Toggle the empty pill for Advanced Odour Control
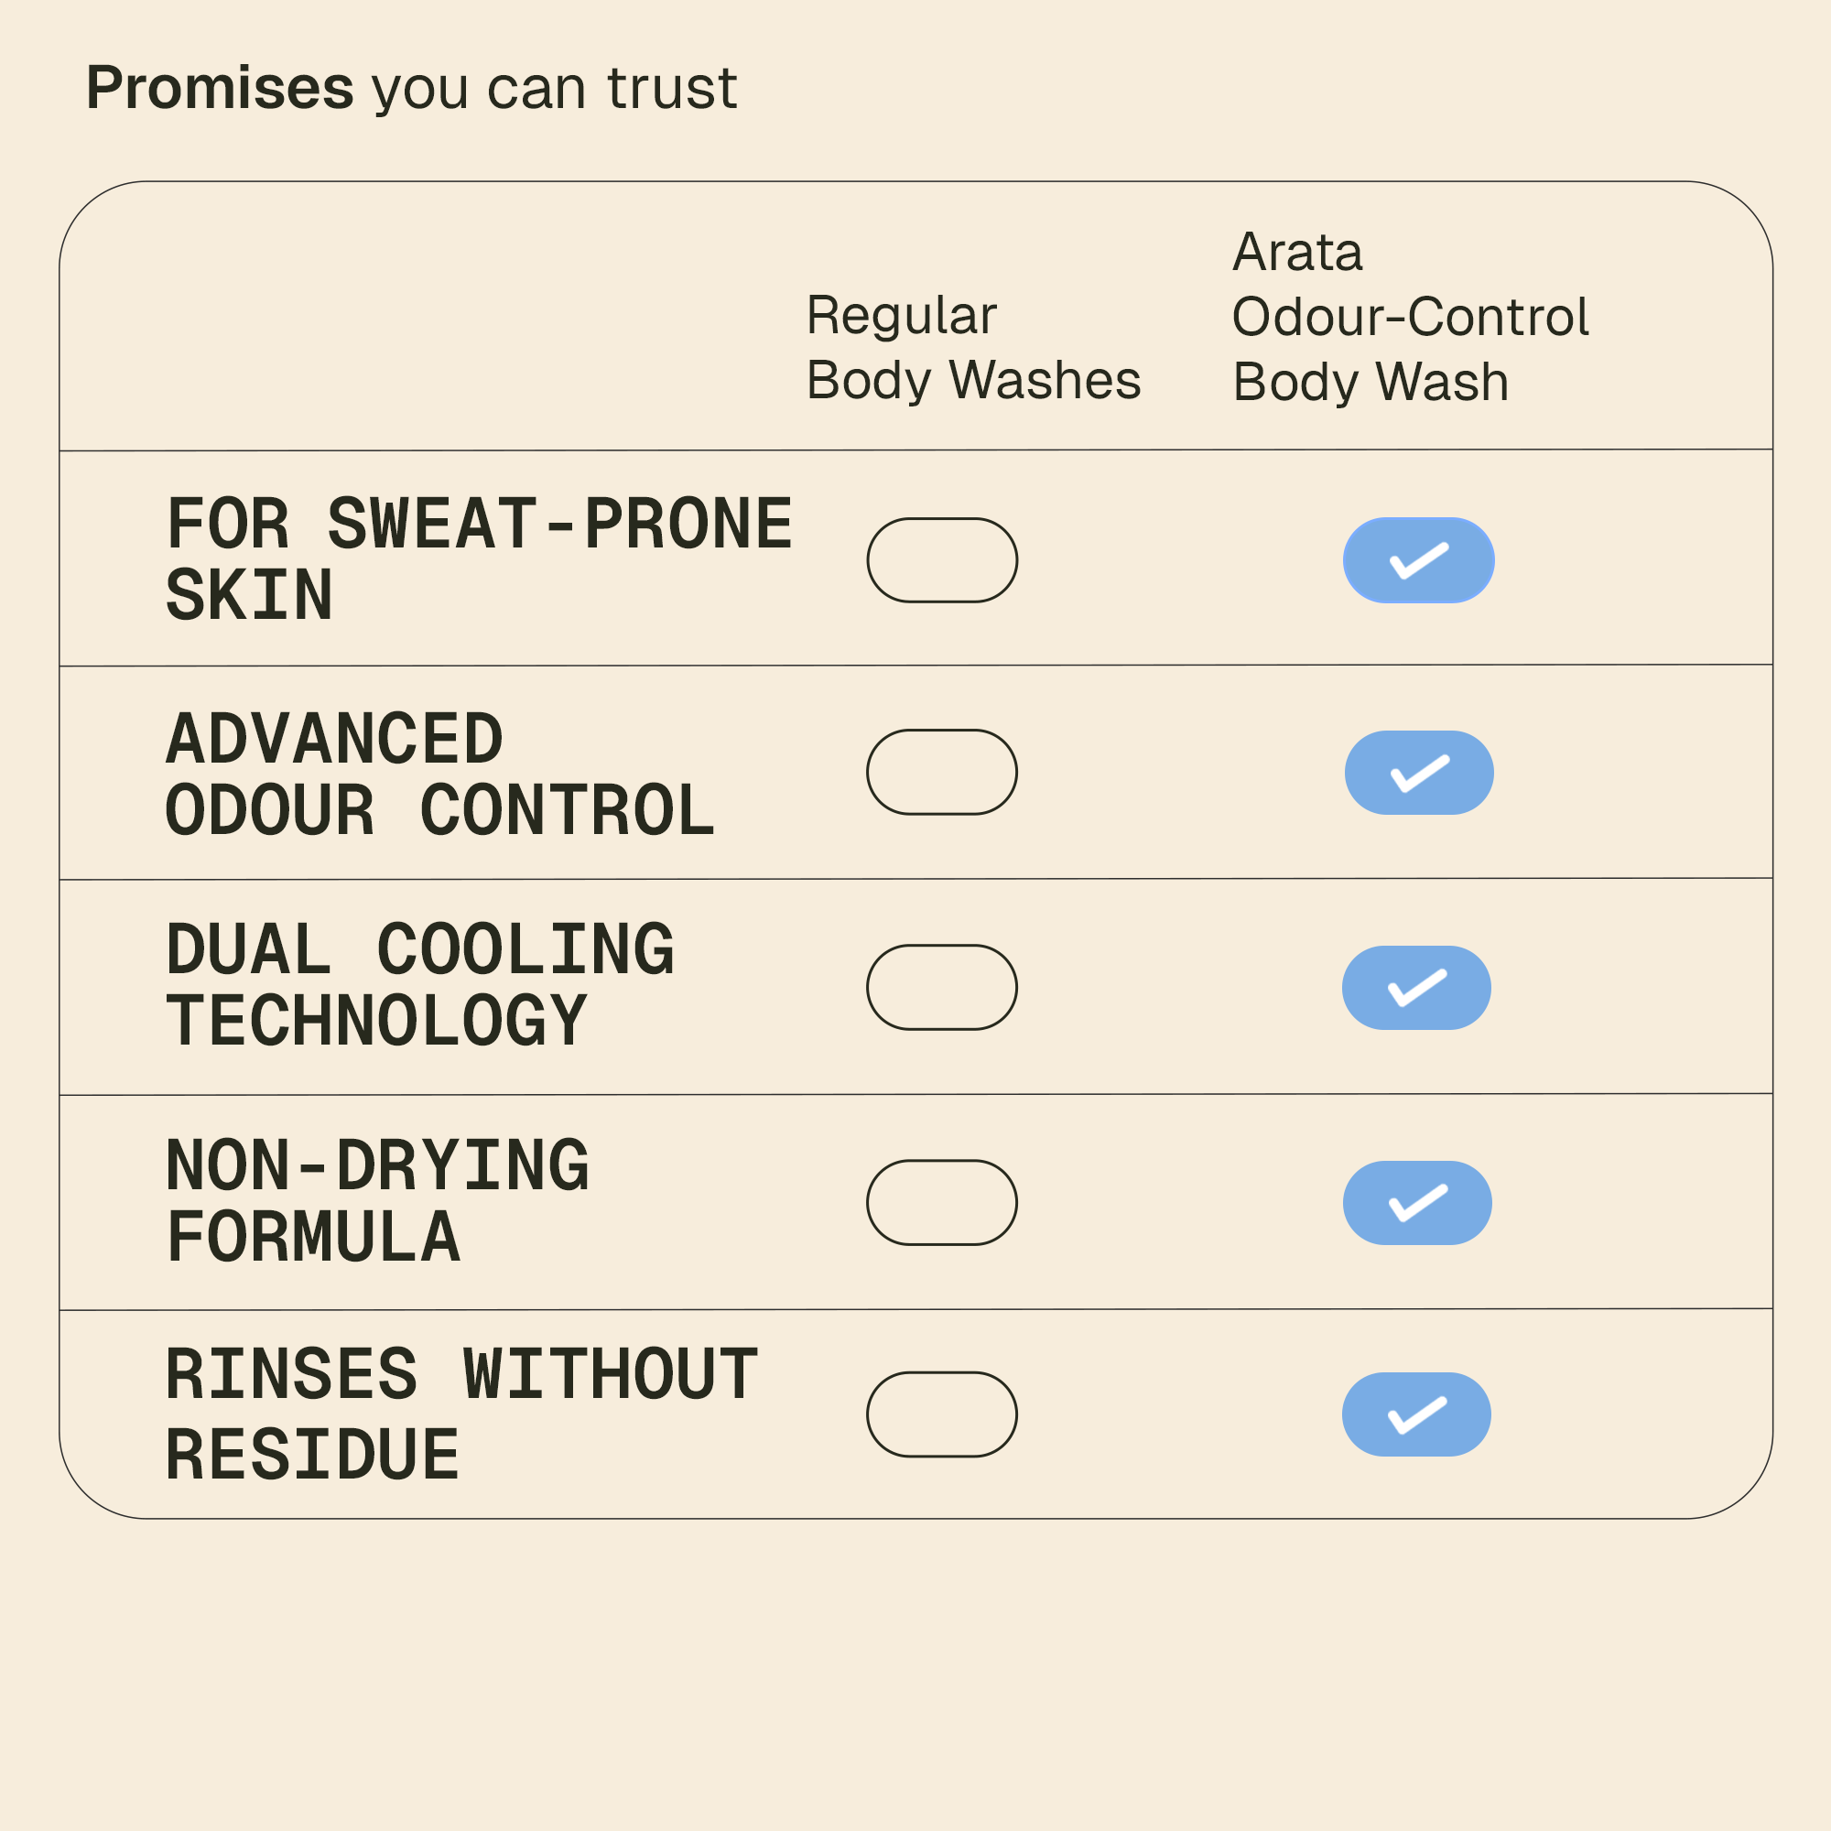Screen dimensions: 1831x1831 [942, 773]
